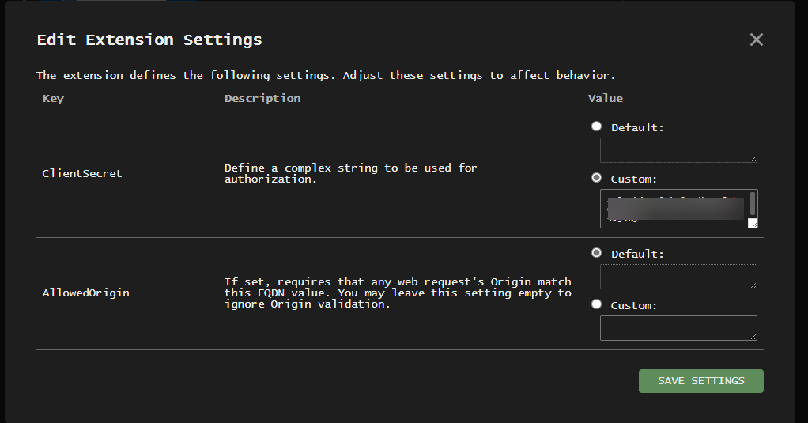Click resize grip of ClientSecret Default box
The height and width of the screenshot is (423, 808).
[x=753, y=159]
